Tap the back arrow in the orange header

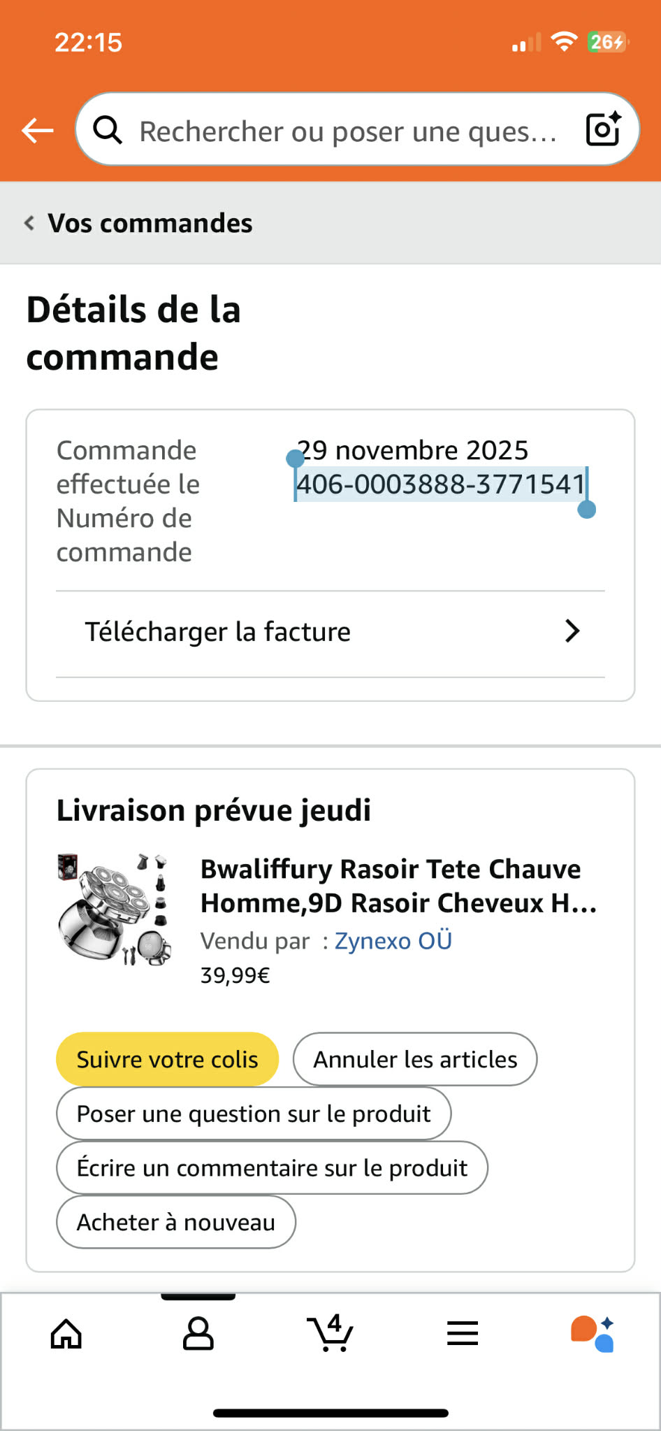(38, 130)
